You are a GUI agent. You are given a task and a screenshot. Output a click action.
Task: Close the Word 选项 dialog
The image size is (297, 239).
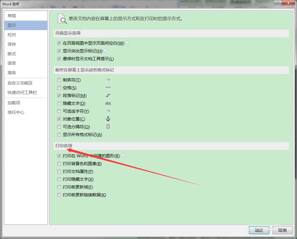288,3
